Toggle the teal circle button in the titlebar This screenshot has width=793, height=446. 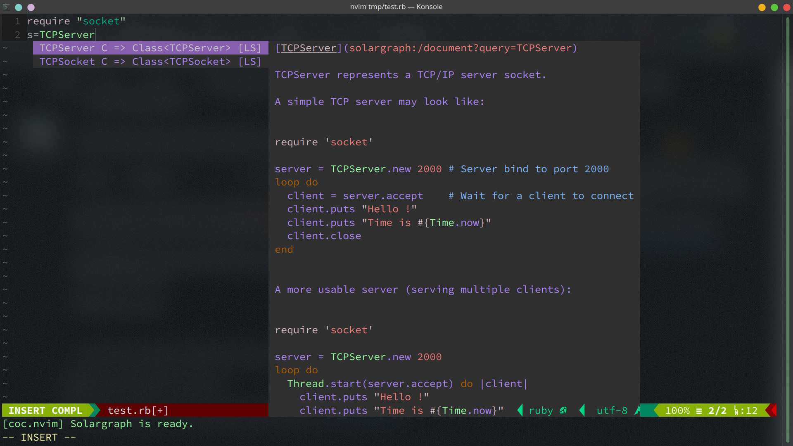(19, 7)
